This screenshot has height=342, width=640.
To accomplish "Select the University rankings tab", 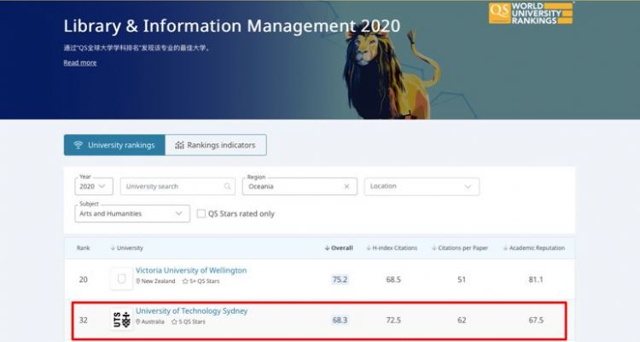I will click(114, 145).
